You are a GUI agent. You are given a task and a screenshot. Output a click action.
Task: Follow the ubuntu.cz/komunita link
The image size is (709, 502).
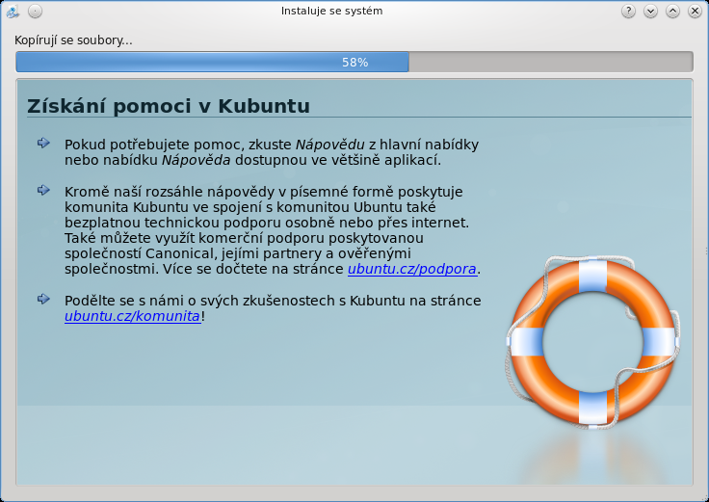[133, 316]
